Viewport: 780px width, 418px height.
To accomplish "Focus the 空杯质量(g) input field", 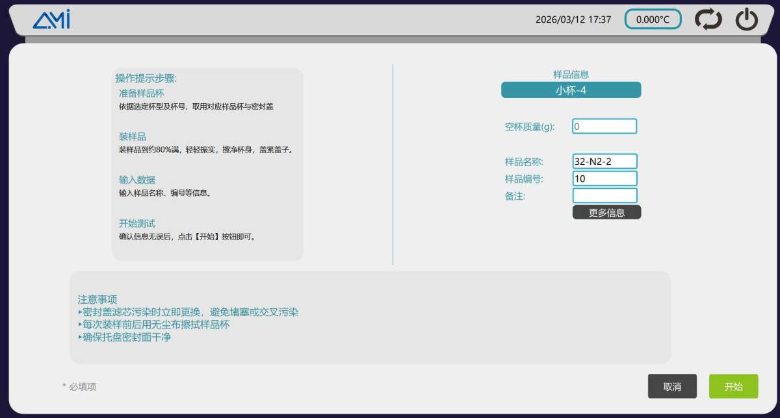I will coord(604,127).
